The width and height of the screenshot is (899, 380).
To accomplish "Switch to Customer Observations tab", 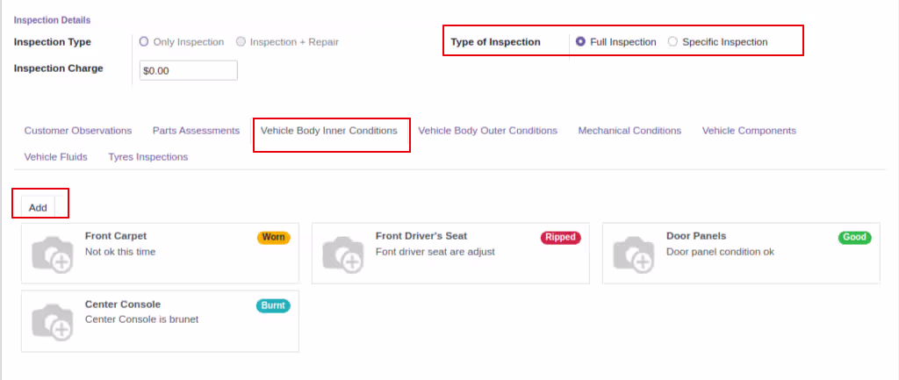I will point(78,131).
